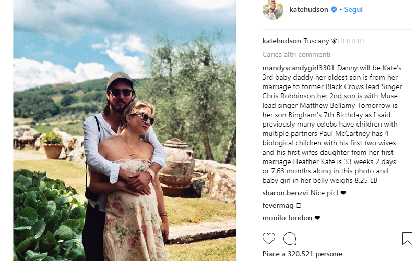Screen dimensions: 416x261
Task: Click the verified badge next to katehudson
Action: 334,9
